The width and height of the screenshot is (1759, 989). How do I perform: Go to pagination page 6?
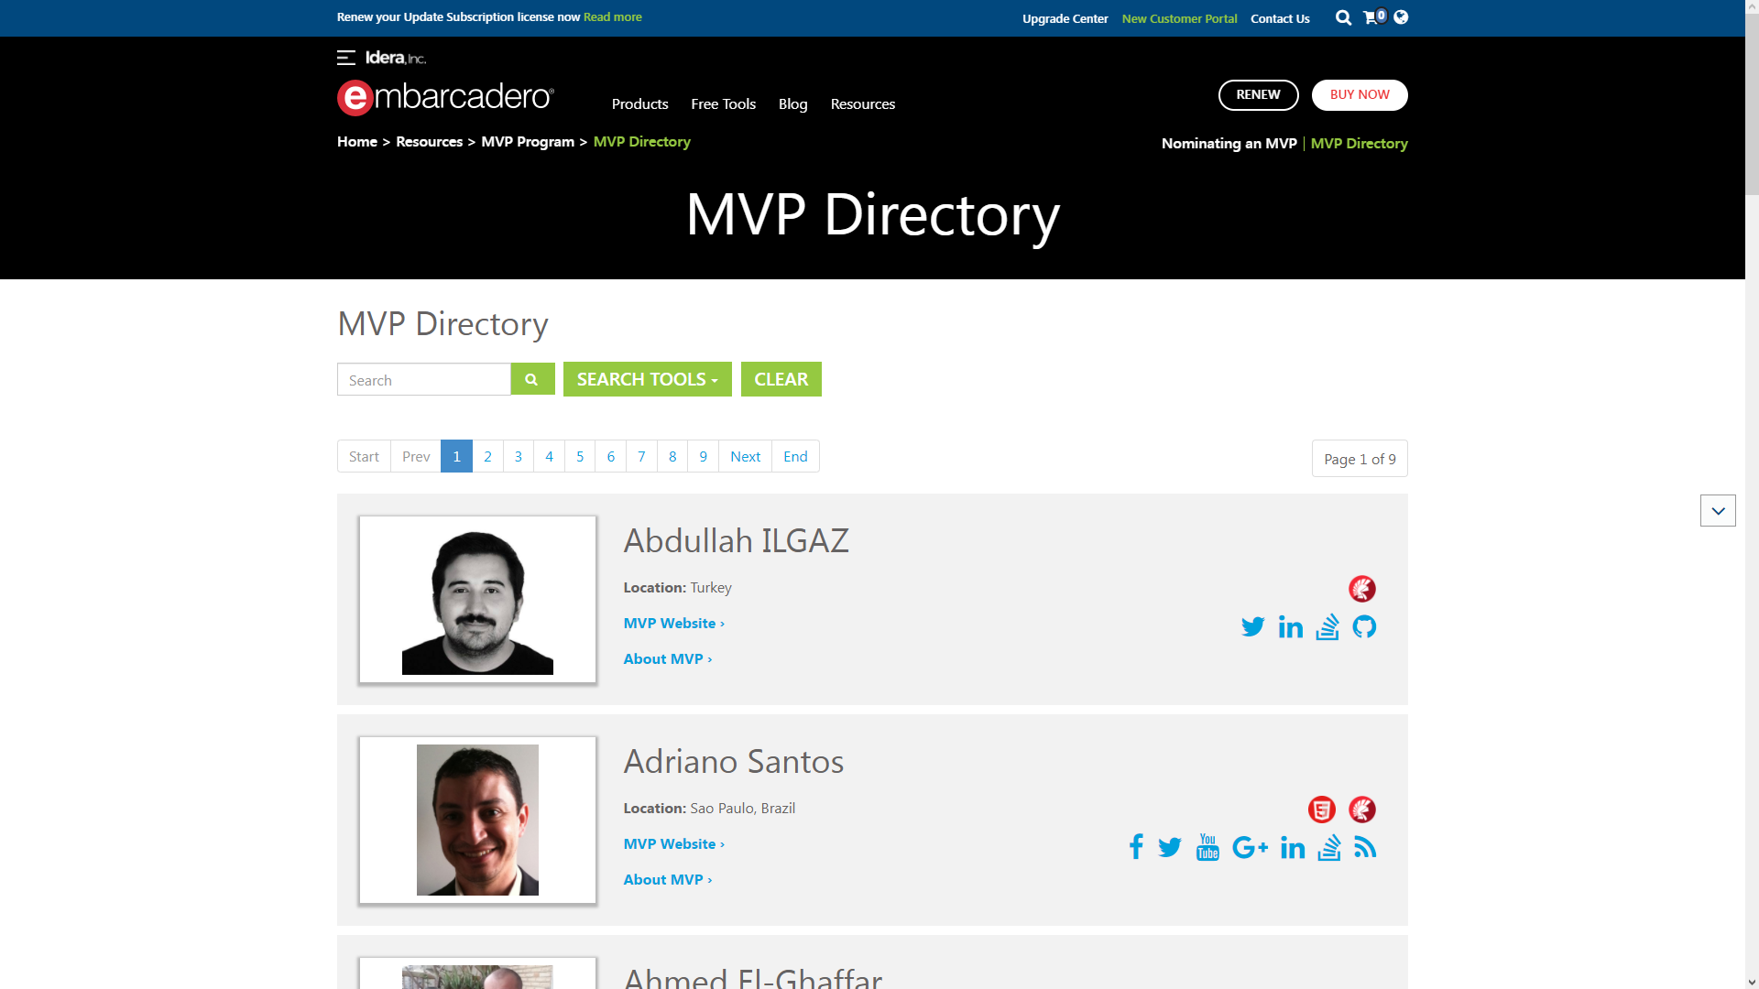coord(611,456)
